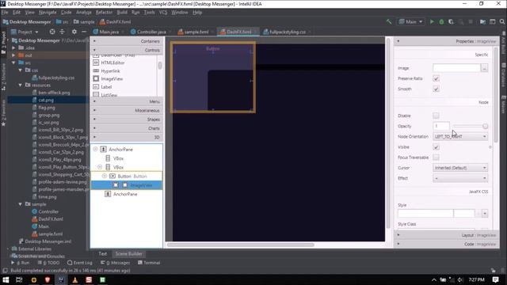Screen dimensions: 507x285
Task: Open the Run tool window
Action: 21,263
